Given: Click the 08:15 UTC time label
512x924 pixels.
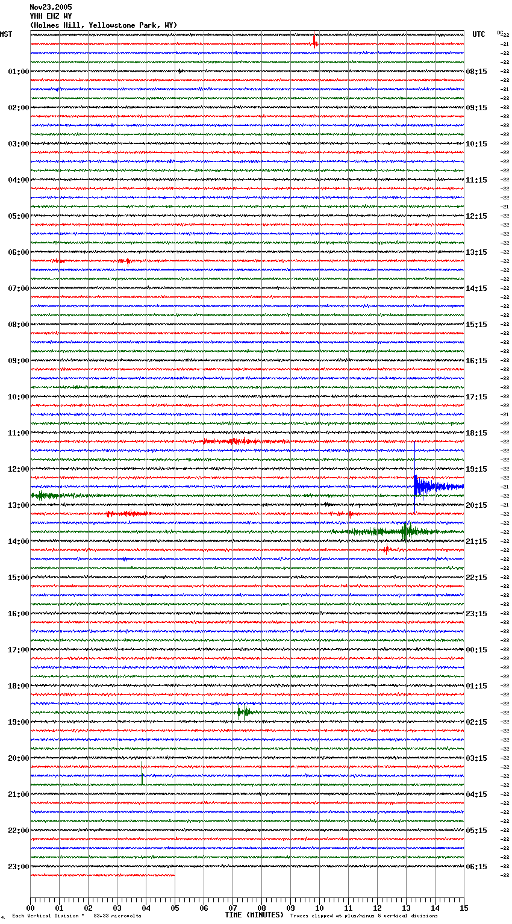Looking at the screenshot, I should [476, 72].
